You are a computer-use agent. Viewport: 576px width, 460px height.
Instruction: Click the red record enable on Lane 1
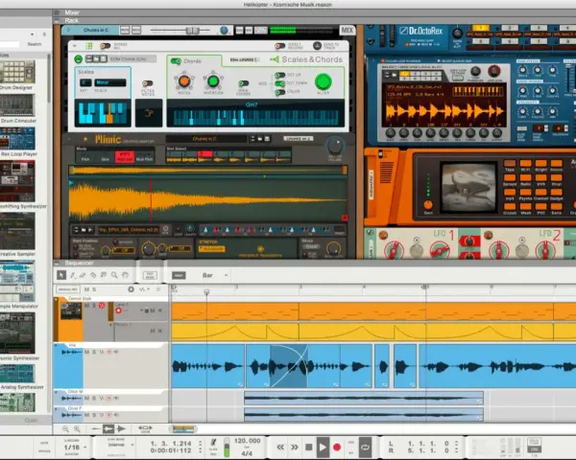[118, 310]
